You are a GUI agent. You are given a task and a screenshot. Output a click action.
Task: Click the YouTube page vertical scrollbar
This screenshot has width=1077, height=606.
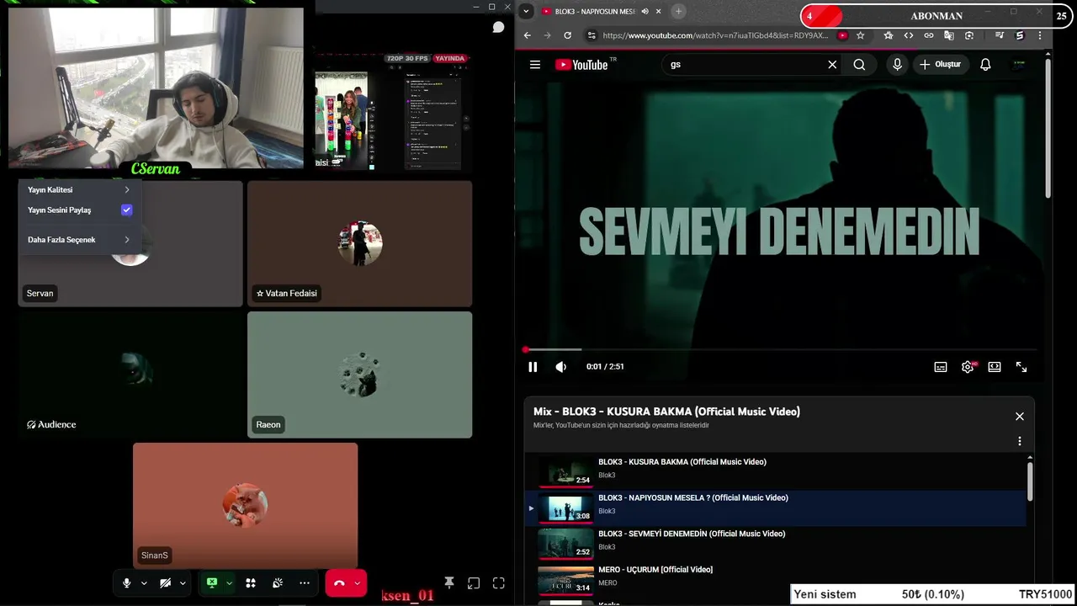coord(1048,126)
